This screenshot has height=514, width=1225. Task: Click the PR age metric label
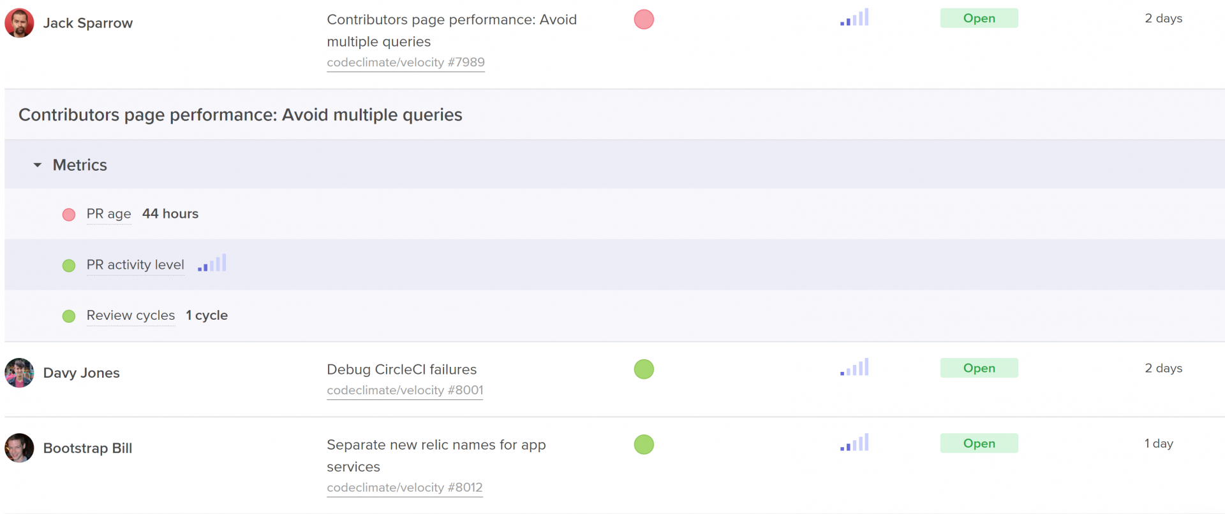(x=108, y=214)
